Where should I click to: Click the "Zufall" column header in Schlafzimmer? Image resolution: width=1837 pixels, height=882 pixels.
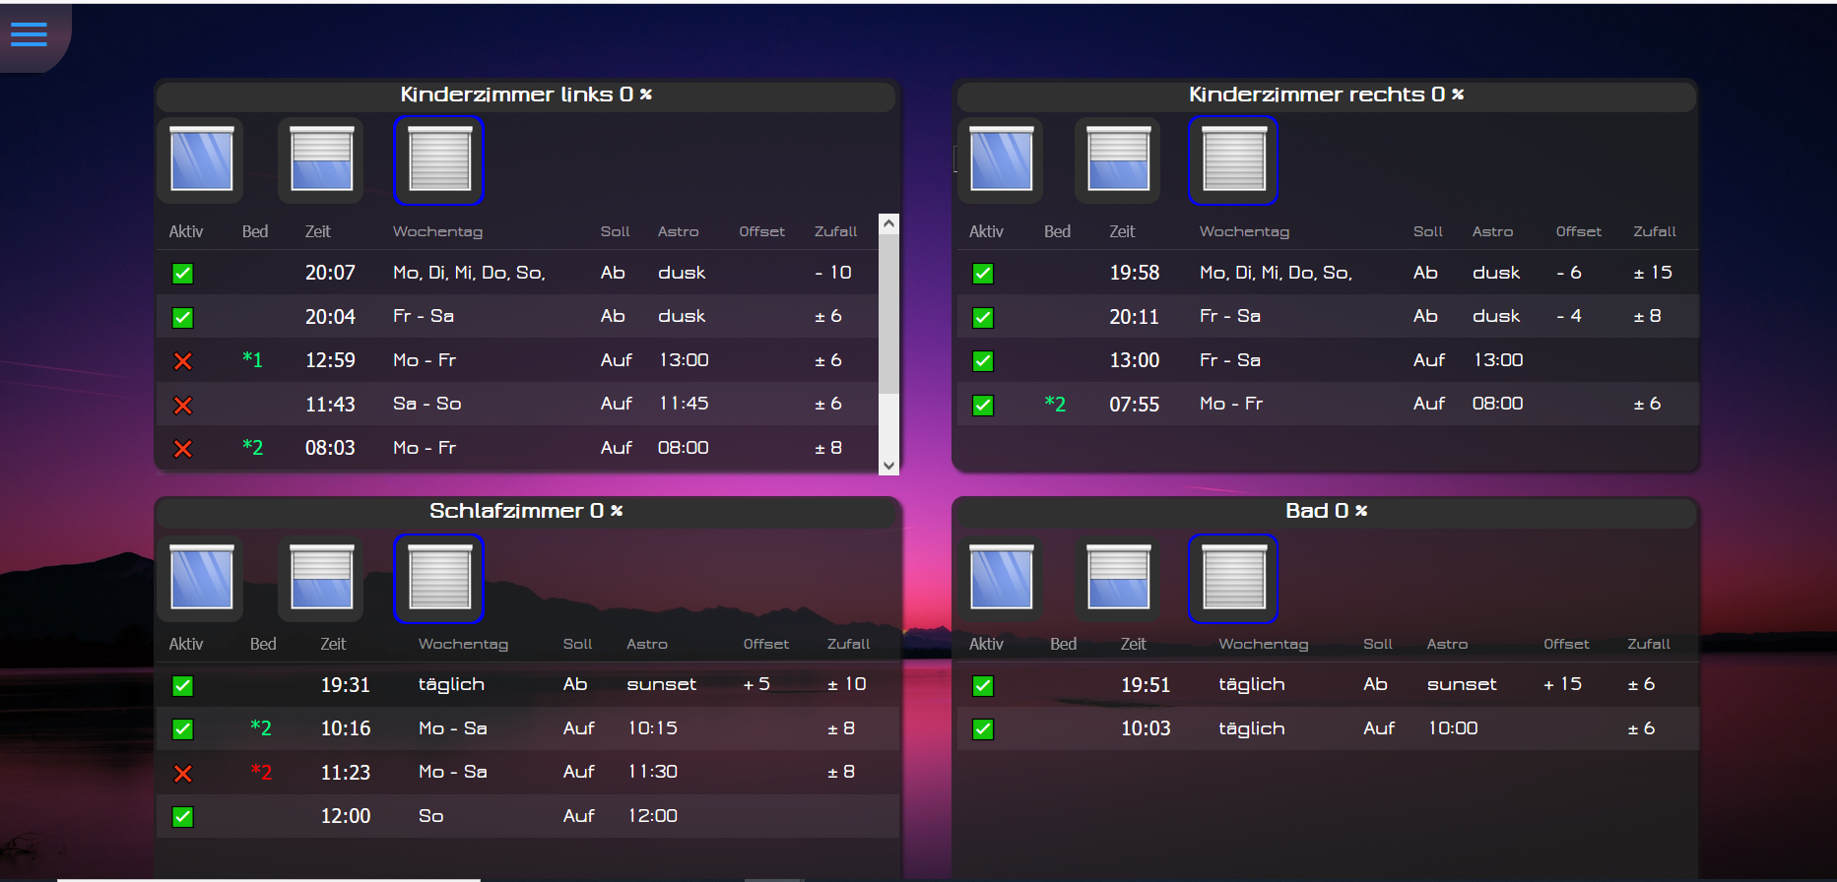[848, 644]
